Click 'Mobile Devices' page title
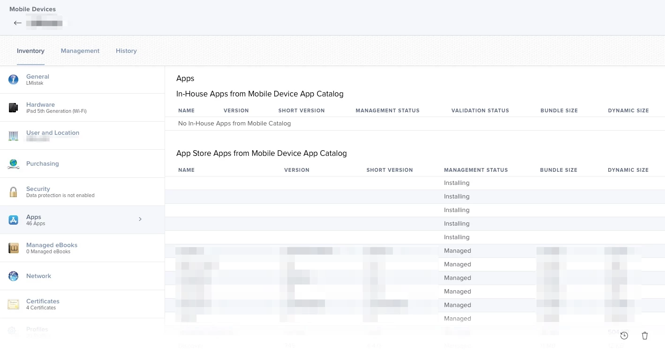665x352 pixels. click(x=32, y=9)
